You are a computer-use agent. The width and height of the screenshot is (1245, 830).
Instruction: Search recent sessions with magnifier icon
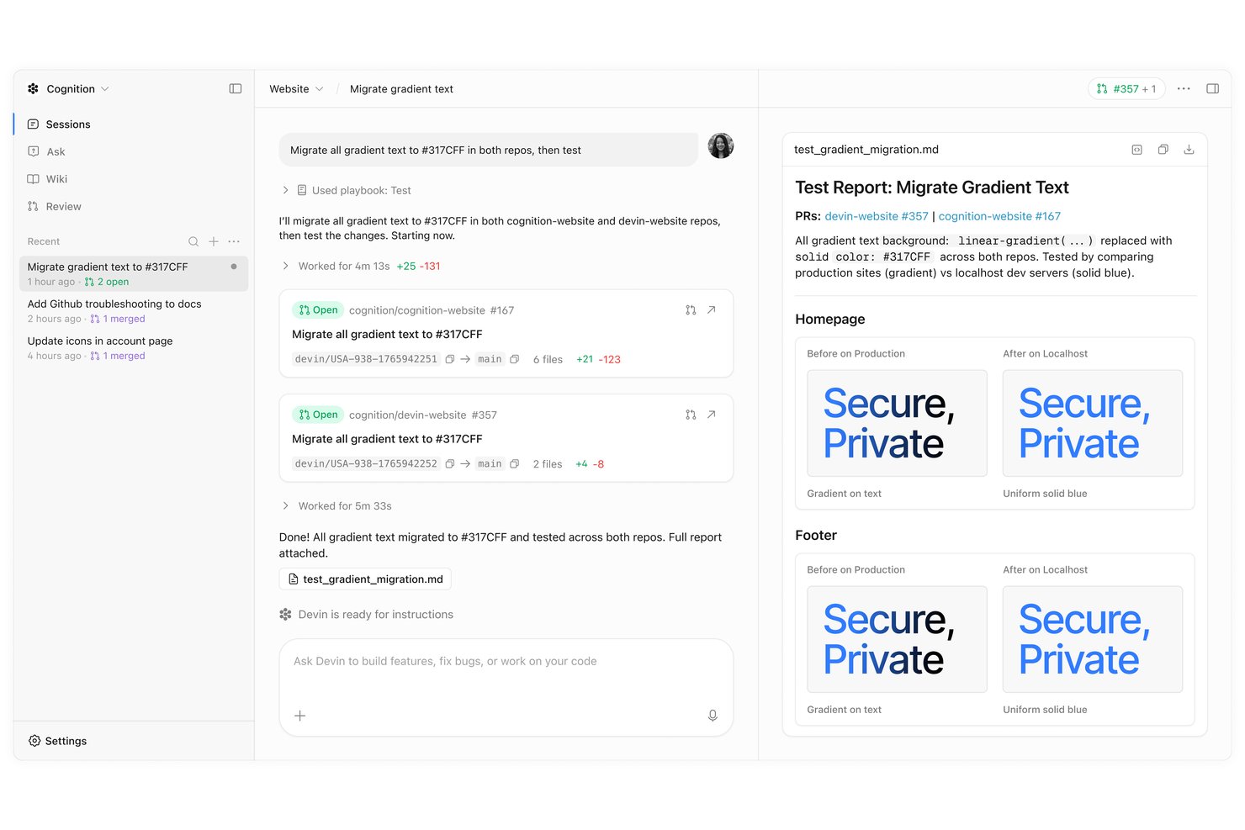(193, 241)
